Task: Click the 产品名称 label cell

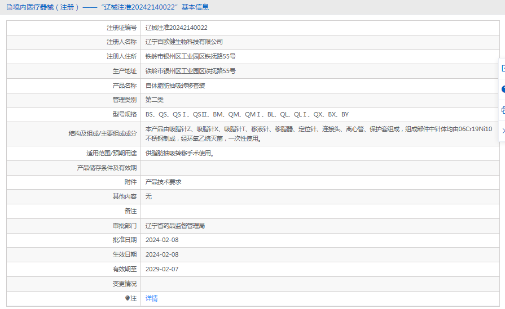Action: pos(74,86)
